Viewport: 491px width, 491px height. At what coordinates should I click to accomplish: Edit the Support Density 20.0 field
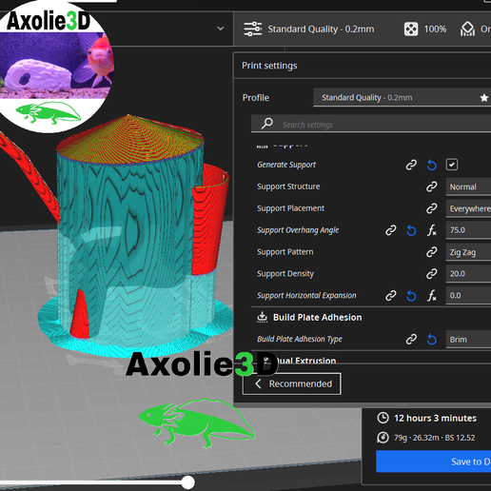(468, 274)
